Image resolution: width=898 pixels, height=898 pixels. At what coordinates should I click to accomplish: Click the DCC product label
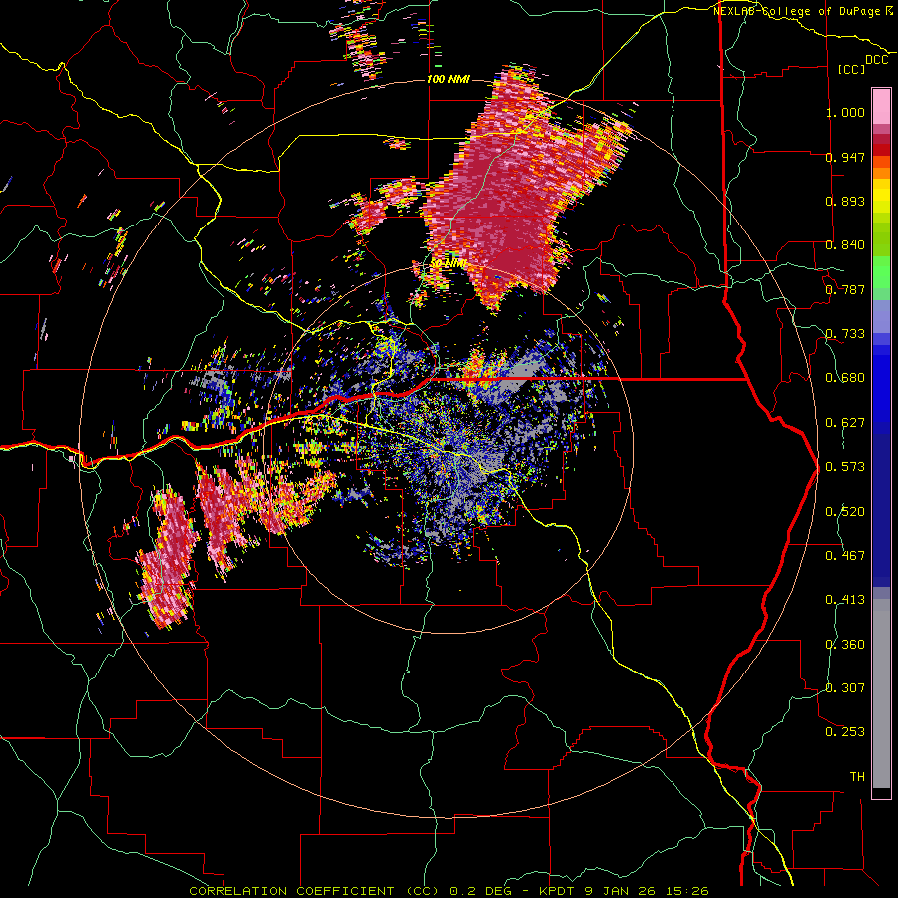click(x=876, y=60)
